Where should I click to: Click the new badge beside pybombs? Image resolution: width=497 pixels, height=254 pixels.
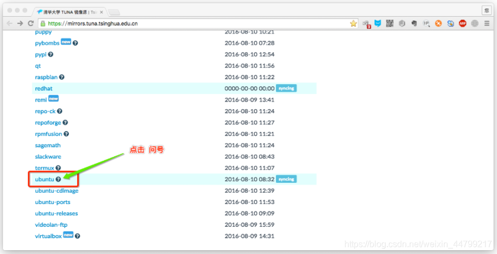(x=66, y=42)
